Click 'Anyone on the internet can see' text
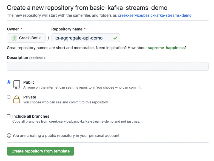 click(82, 87)
